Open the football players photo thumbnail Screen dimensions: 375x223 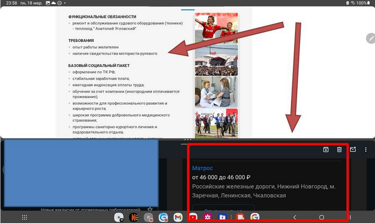(x=216, y=28)
